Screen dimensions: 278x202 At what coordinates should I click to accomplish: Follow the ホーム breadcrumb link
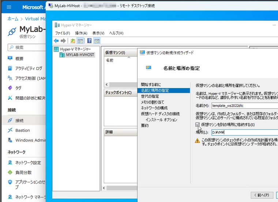pyautogui.click(x=13, y=19)
